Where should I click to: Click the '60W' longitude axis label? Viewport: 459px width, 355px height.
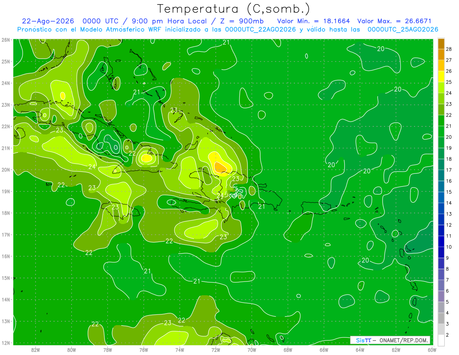click(x=432, y=350)
